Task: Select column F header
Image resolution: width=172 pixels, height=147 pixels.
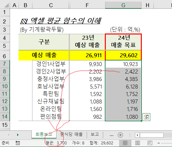Action: 87,5
